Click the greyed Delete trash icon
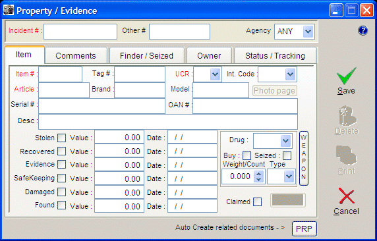 pos(347,117)
